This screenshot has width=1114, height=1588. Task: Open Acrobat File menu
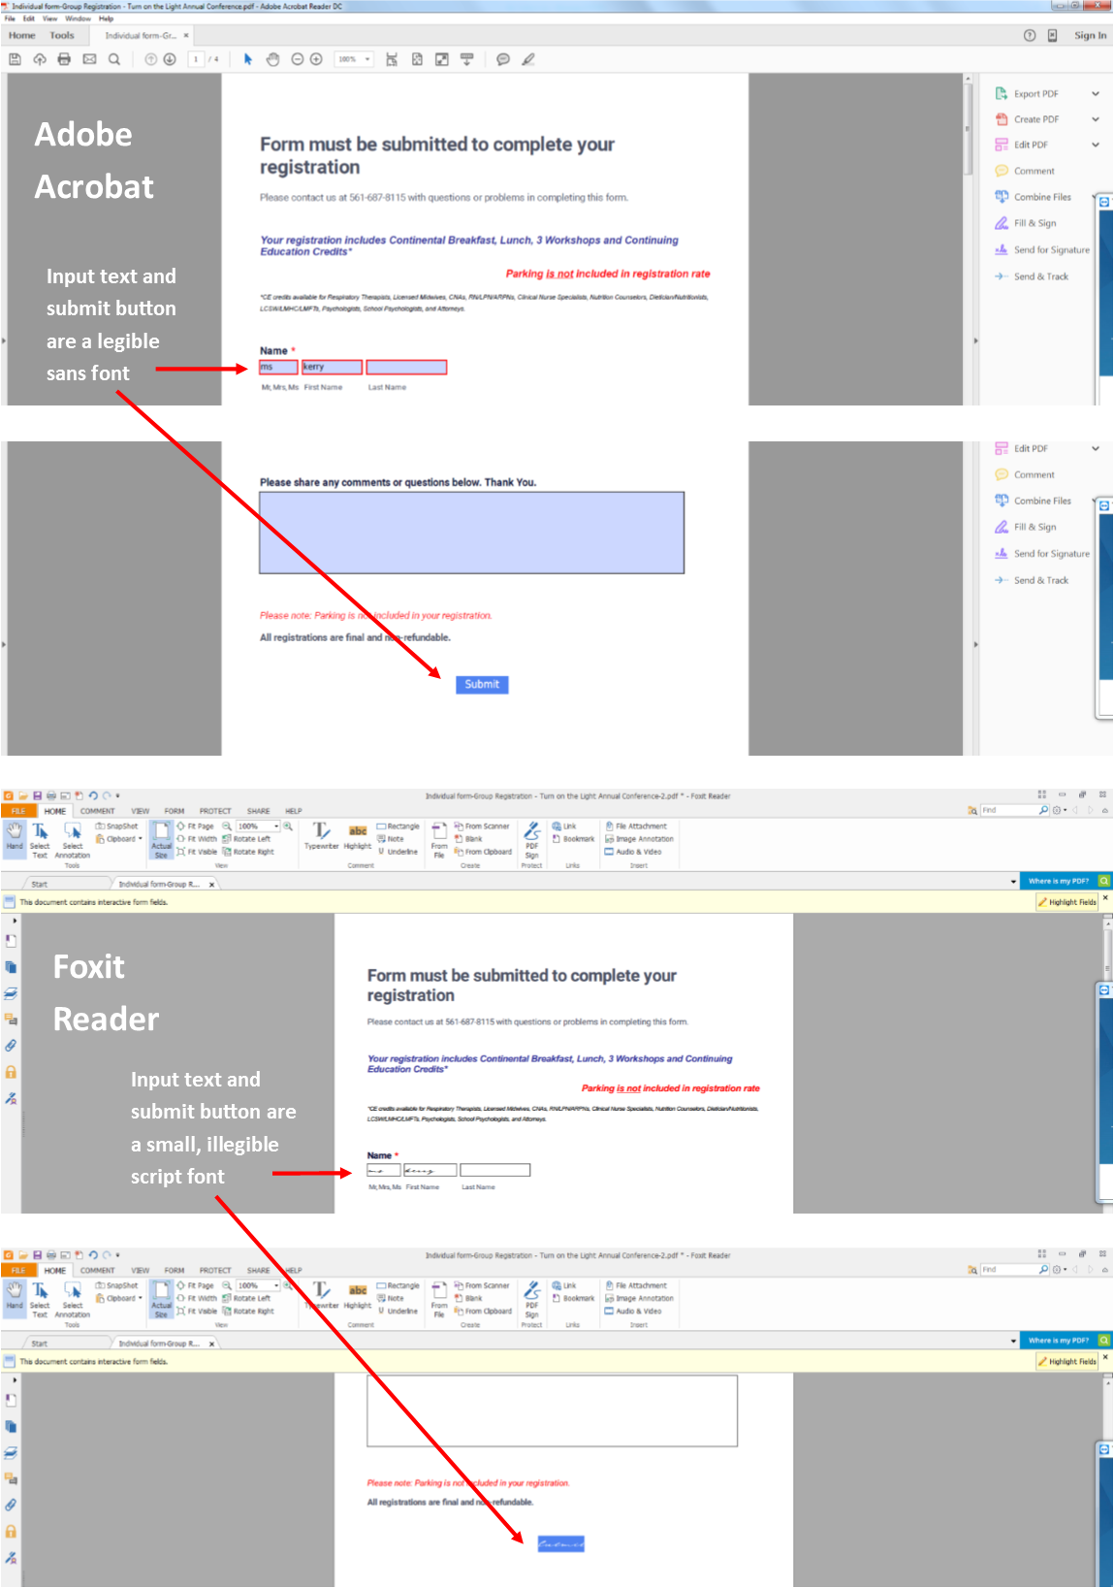(10, 18)
